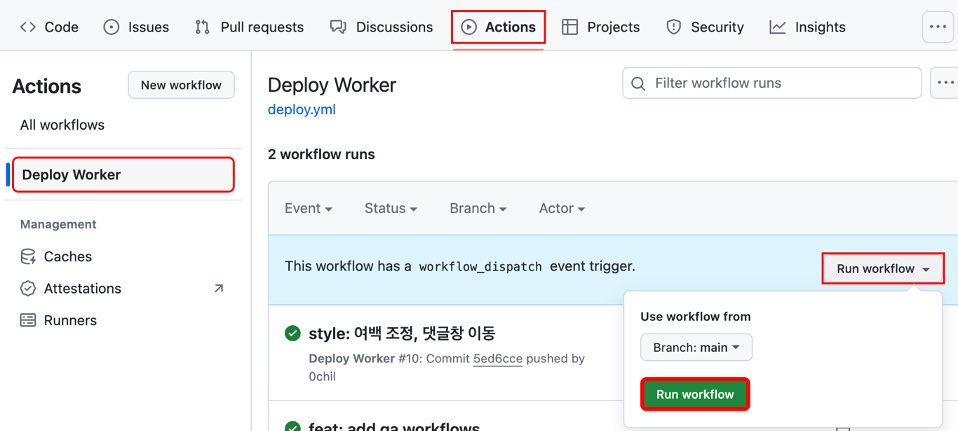Viewport: 958px width, 431px height.
Task: Open the Insights tab
Action: pyautogui.click(x=807, y=27)
